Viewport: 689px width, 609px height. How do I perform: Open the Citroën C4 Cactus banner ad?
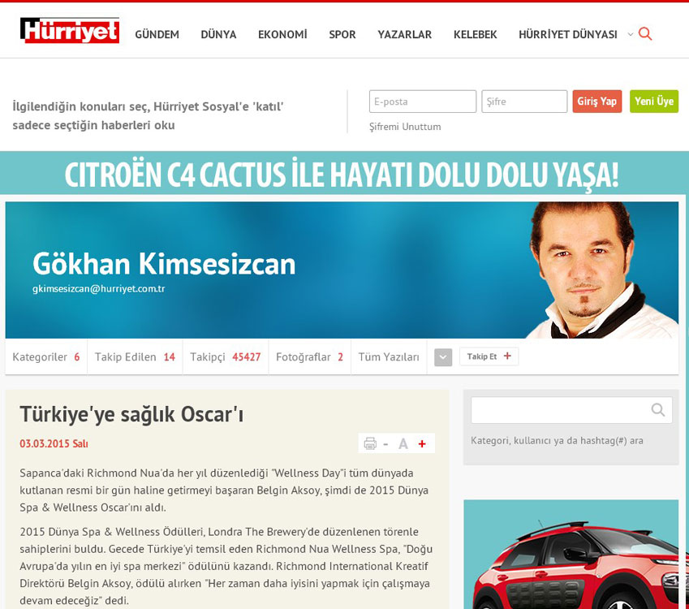pos(342,174)
